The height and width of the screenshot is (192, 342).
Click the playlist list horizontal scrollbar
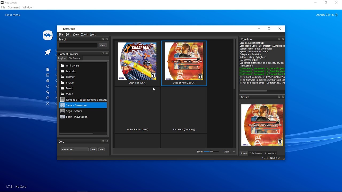pos(76,133)
